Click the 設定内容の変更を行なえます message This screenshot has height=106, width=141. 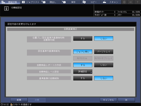point(22,24)
